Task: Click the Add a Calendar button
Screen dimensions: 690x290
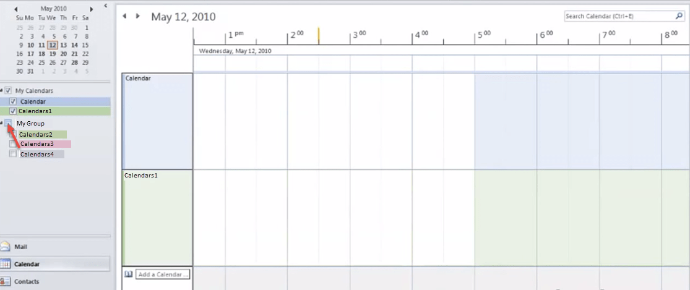Action: point(163,274)
